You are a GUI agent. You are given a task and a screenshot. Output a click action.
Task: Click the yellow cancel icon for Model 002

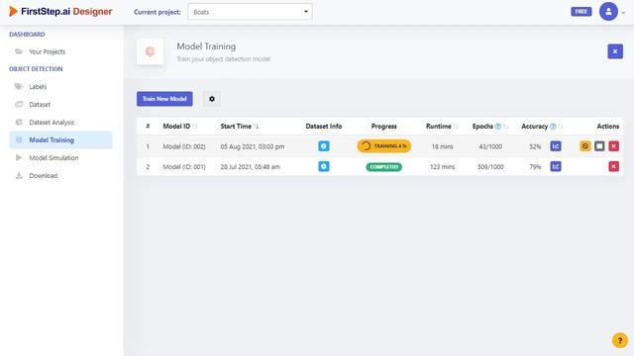pyautogui.click(x=585, y=146)
